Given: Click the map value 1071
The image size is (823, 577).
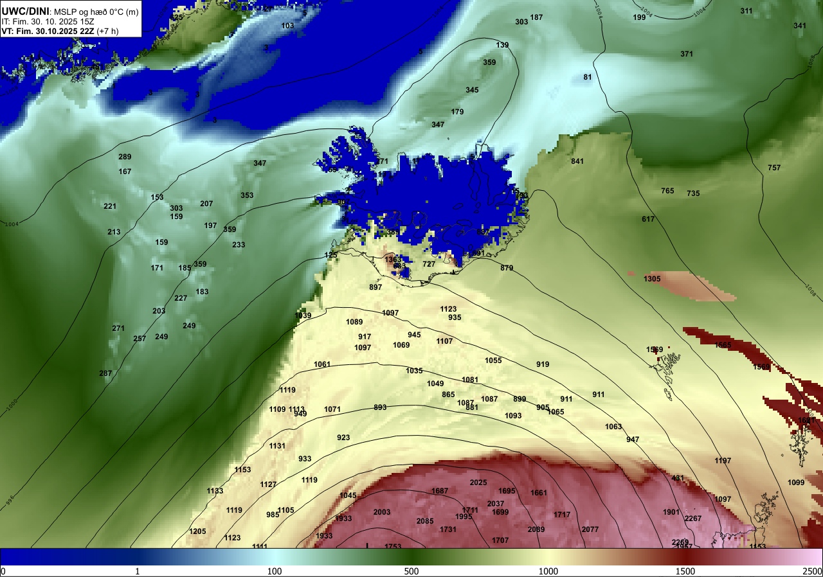Looking at the screenshot, I should coord(332,409).
